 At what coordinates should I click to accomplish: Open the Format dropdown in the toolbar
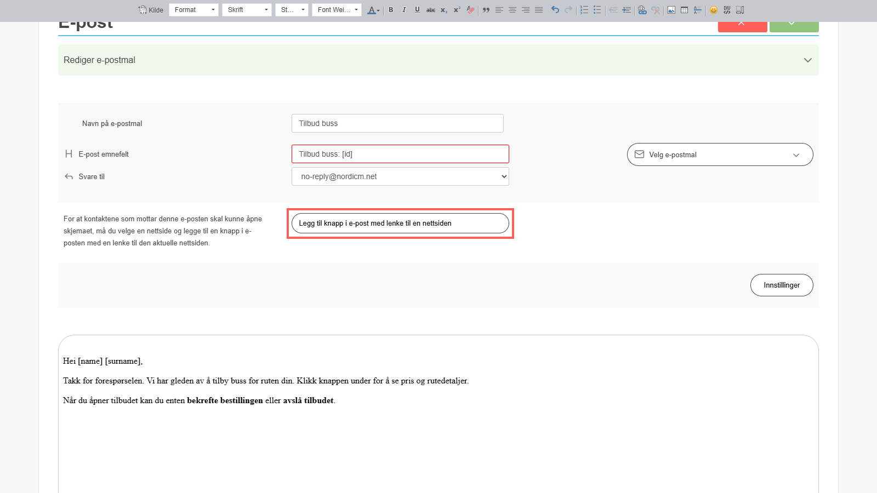click(193, 10)
